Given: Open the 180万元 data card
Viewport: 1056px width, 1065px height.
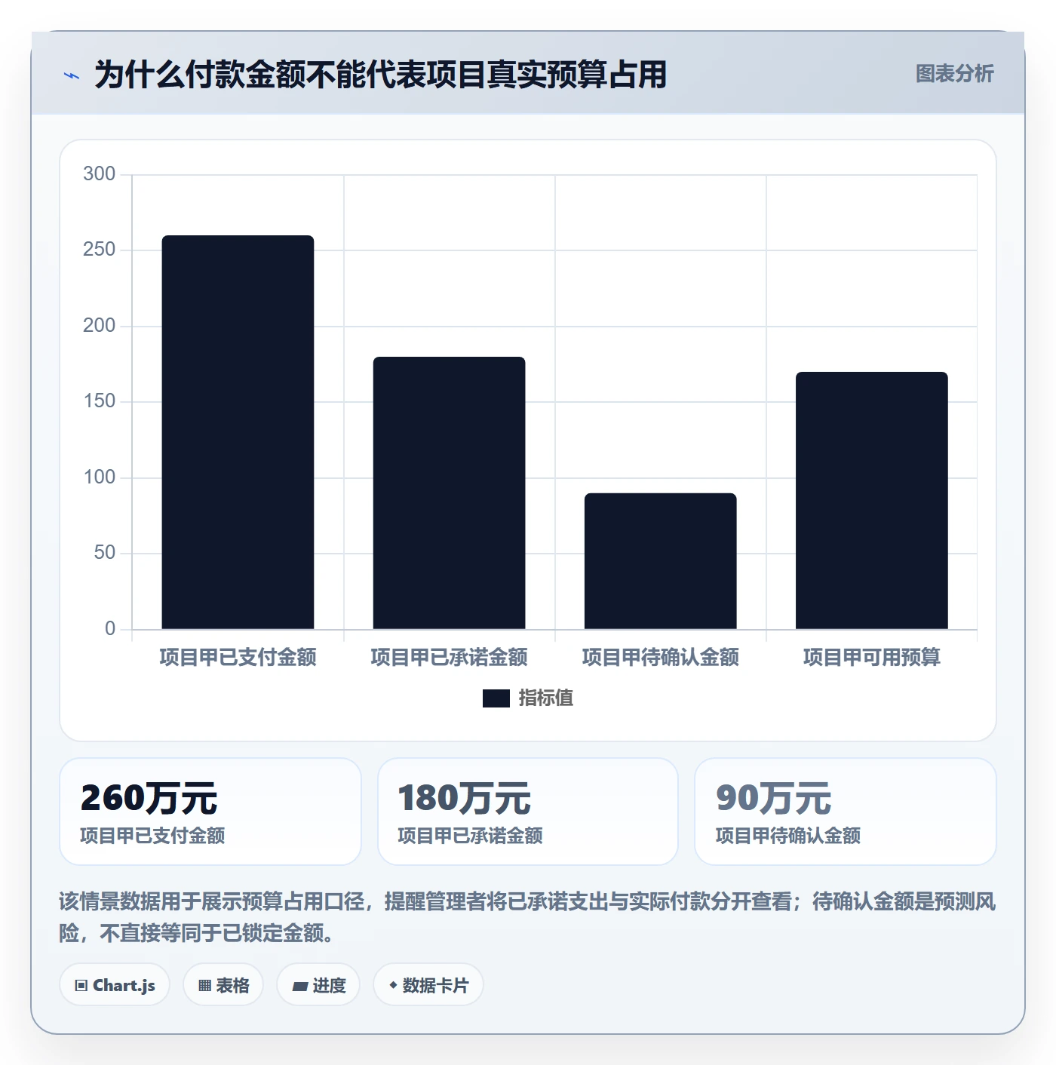Looking at the screenshot, I should 528,812.
